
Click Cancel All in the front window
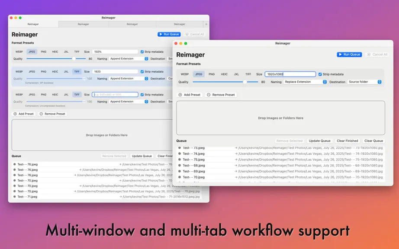pos(377,54)
